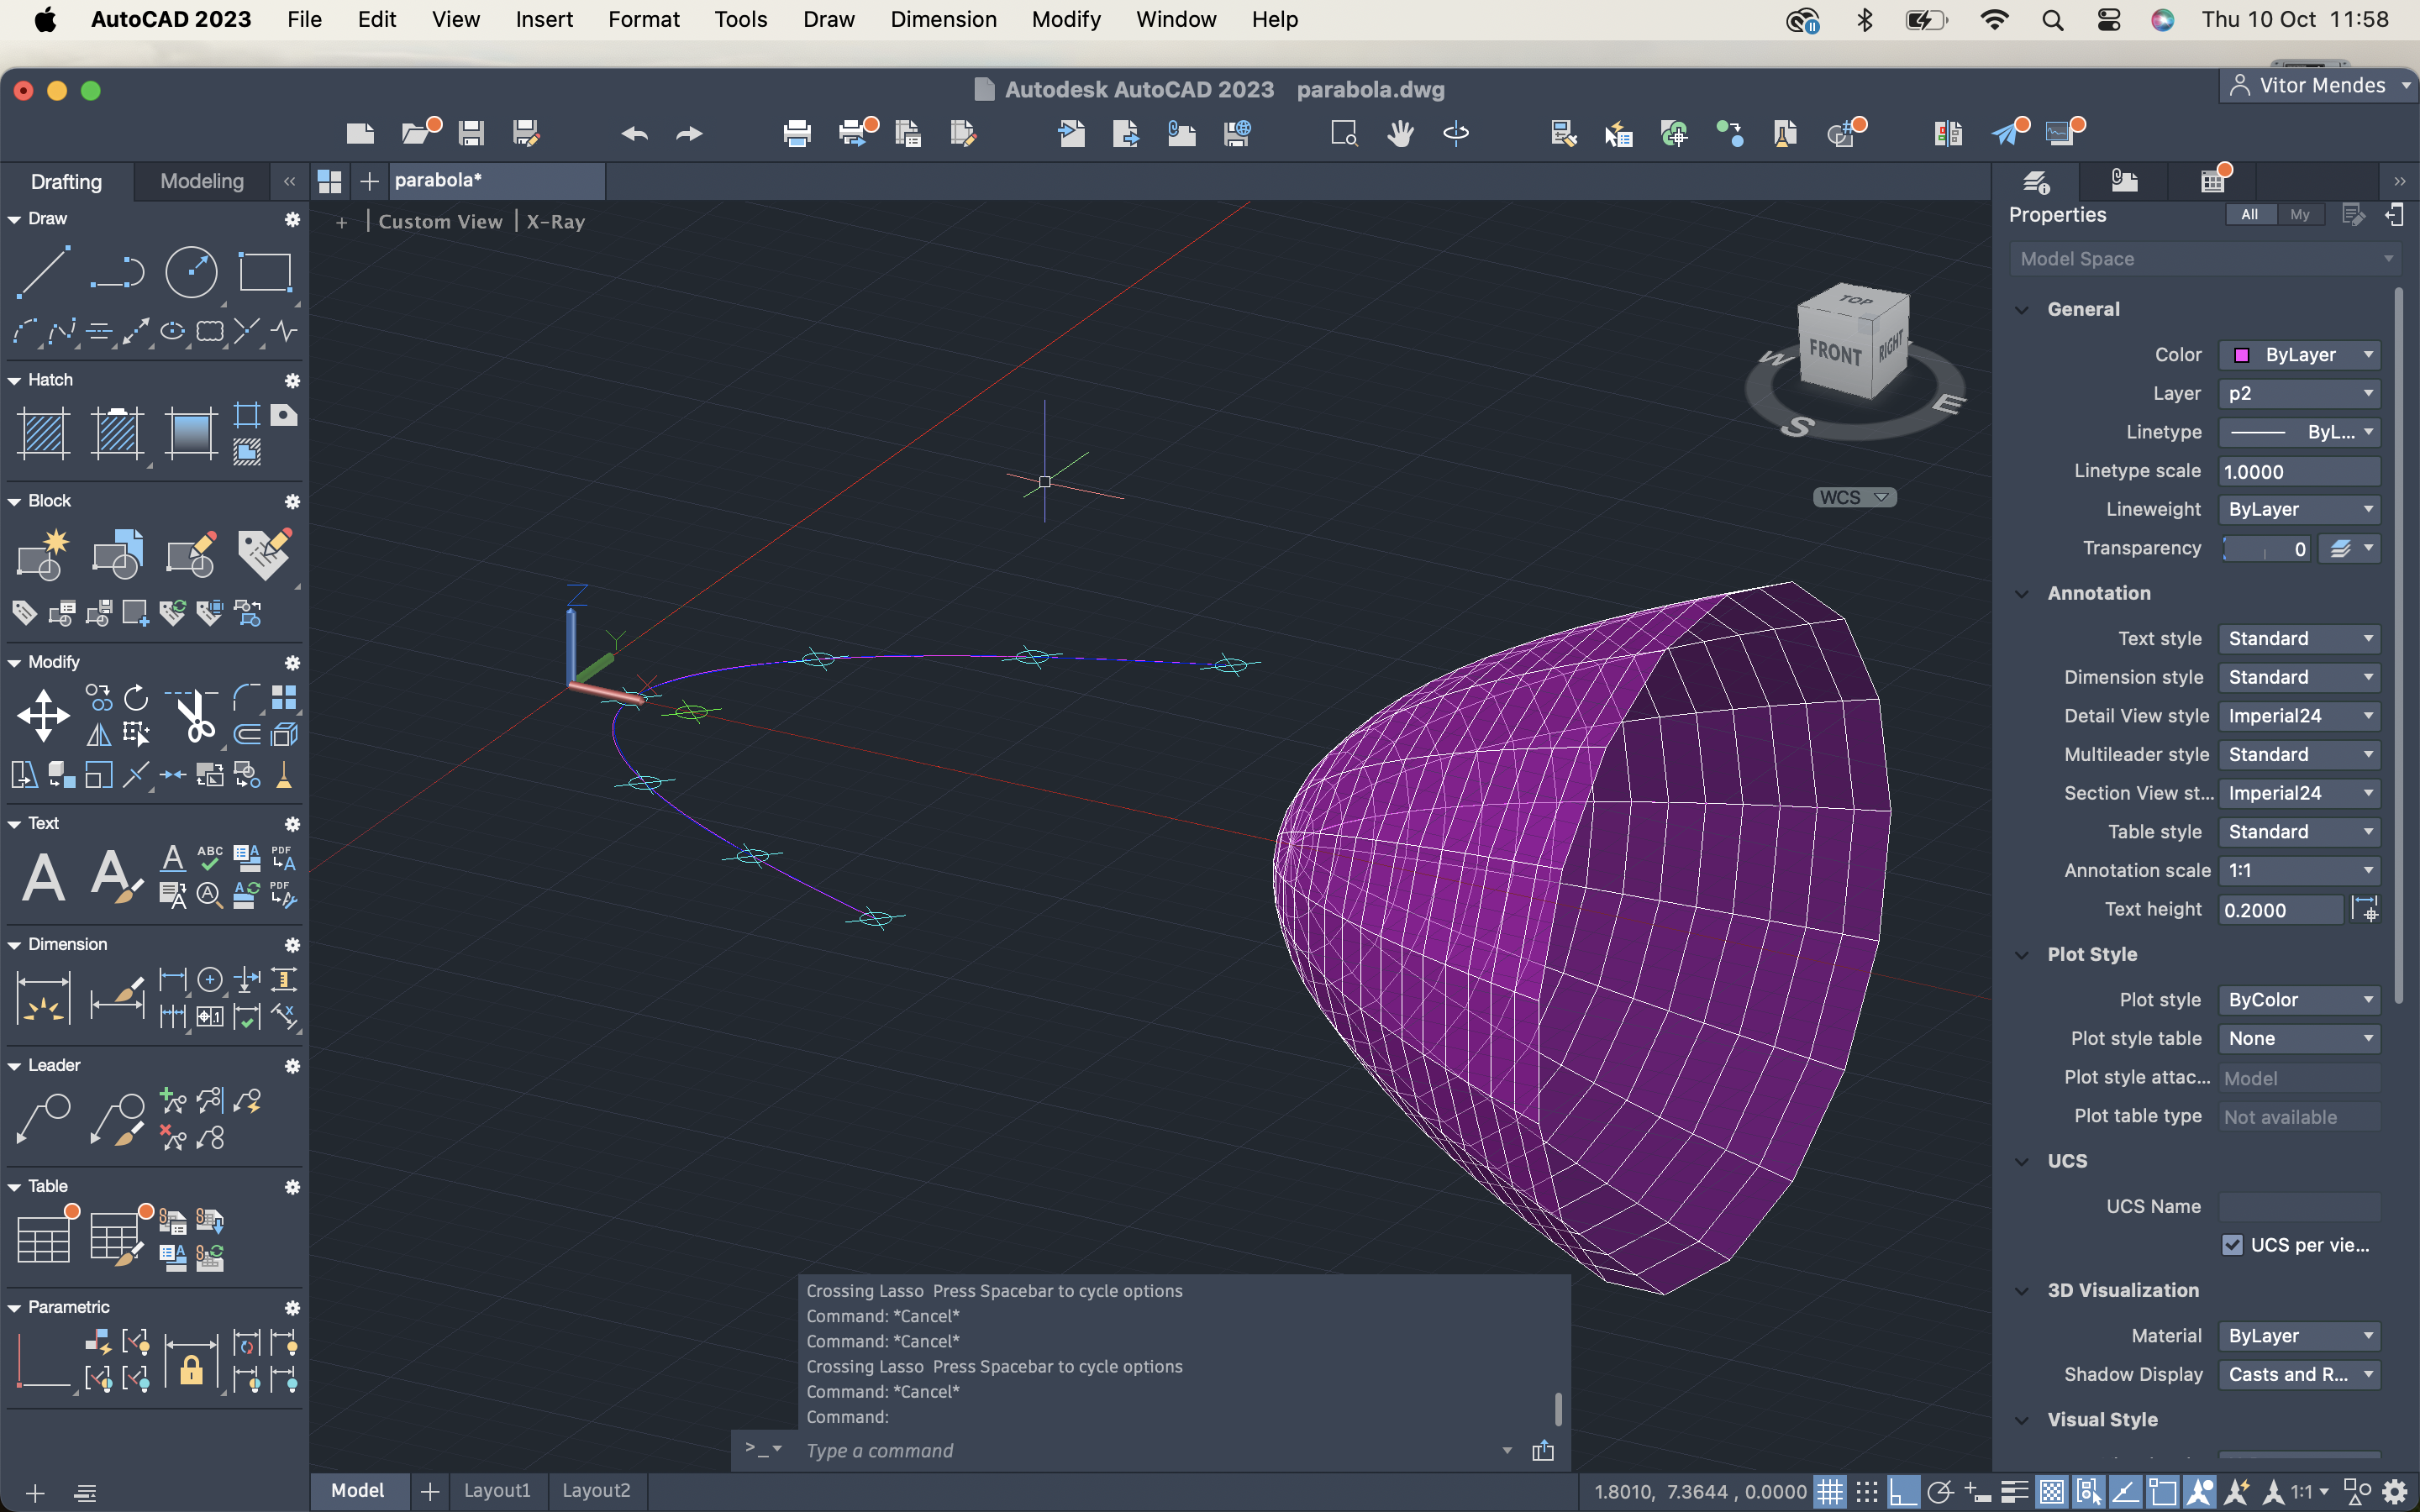Open the Linetype dropdown
This screenshot has height=1512, width=2420.
[x=2299, y=432]
